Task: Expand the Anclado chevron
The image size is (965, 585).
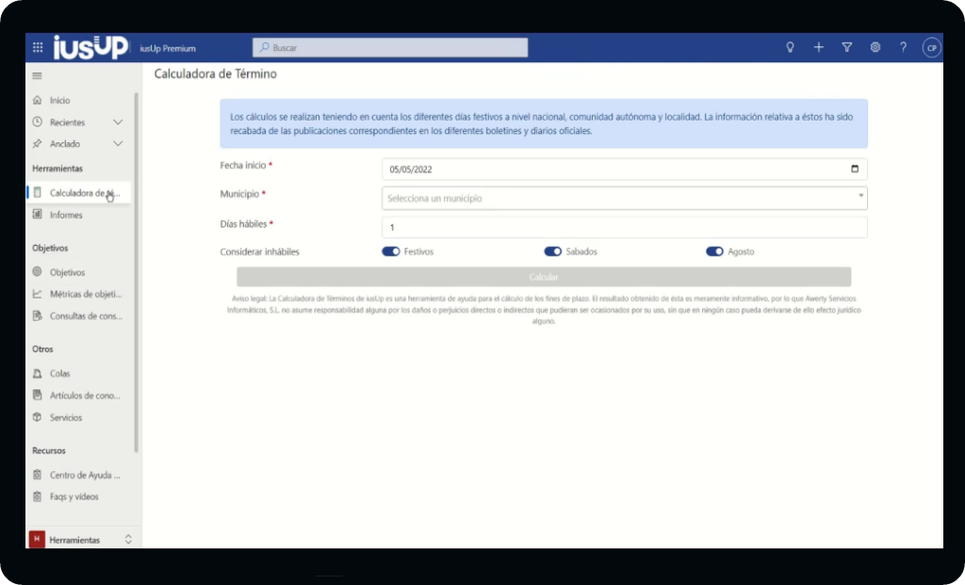Action: click(x=118, y=144)
